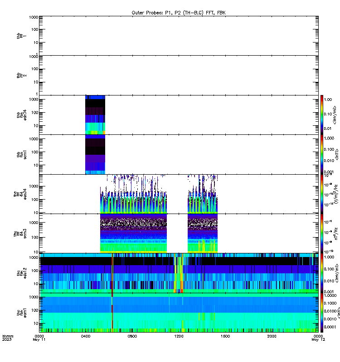The width and height of the screenshot is (340, 362).
Task: Click the "0.0100" color bar tick label
Action: click(x=330, y=311)
